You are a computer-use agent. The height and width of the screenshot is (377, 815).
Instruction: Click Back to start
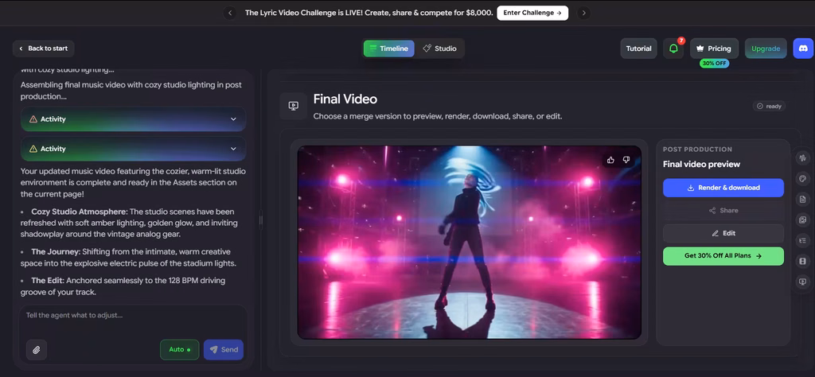pos(44,49)
